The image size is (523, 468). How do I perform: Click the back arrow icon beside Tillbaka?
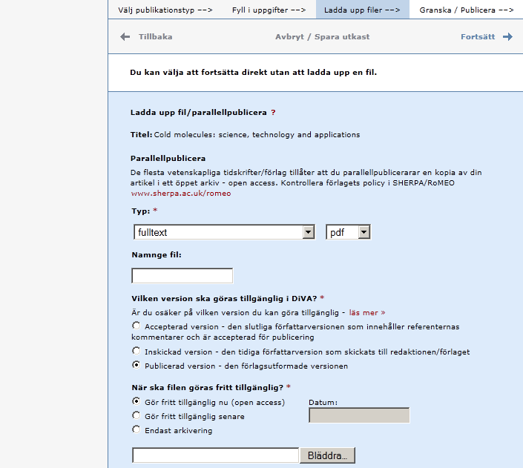coord(125,36)
